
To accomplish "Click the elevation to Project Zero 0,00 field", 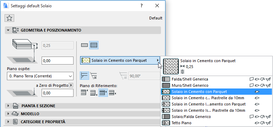I will click(58, 93).
